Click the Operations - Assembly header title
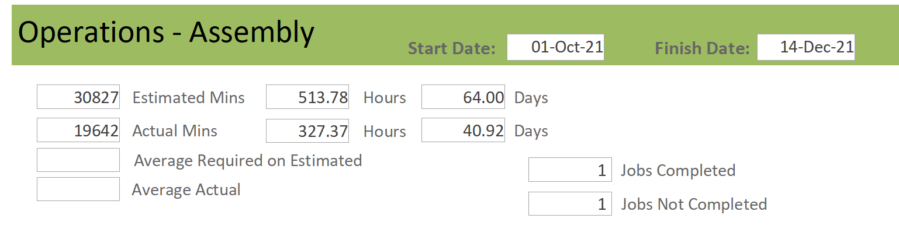 point(167,33)
